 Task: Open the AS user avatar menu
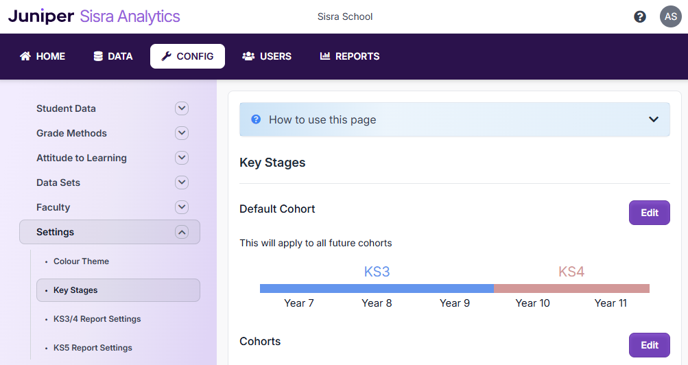[x=670, y=16]
